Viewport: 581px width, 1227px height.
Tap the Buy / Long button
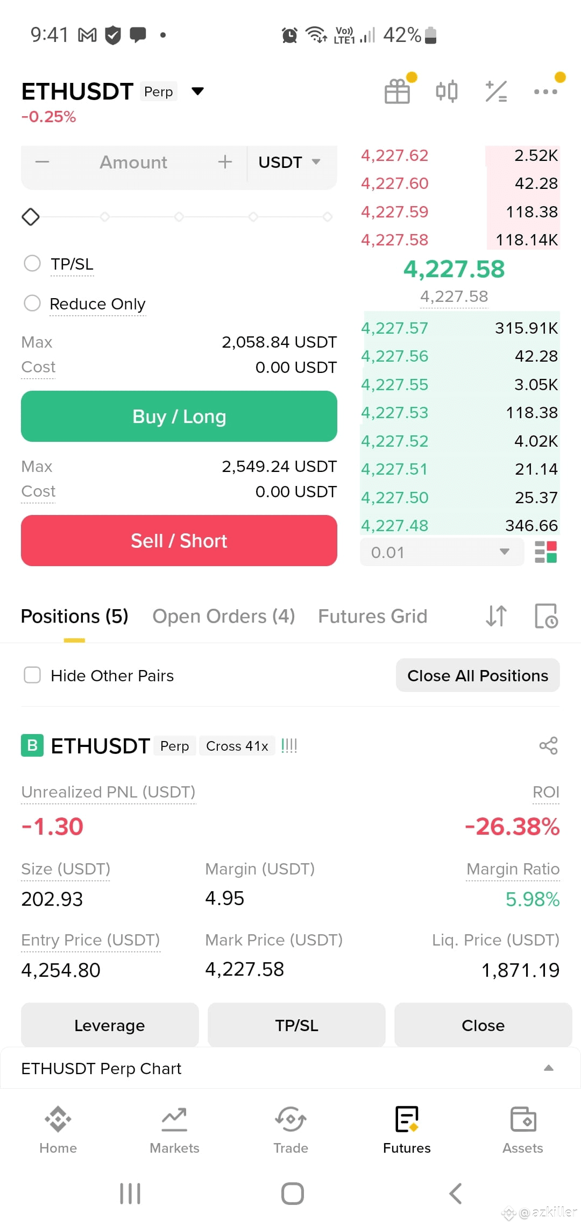click(179, 417)
